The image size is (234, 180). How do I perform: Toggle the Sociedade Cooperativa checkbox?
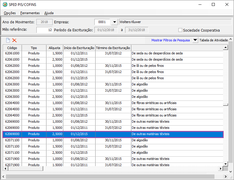(180, 30)
